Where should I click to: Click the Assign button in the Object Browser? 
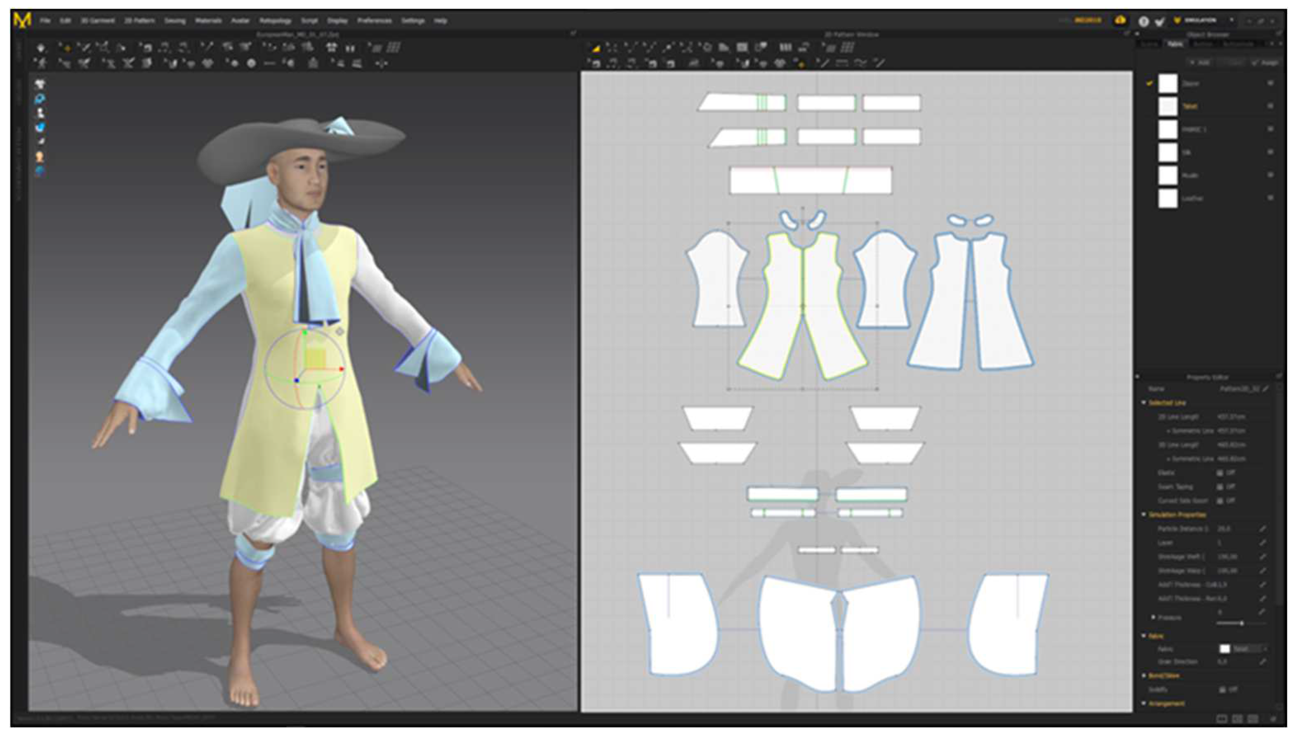pyautogui.click(x=1265, y=62)
